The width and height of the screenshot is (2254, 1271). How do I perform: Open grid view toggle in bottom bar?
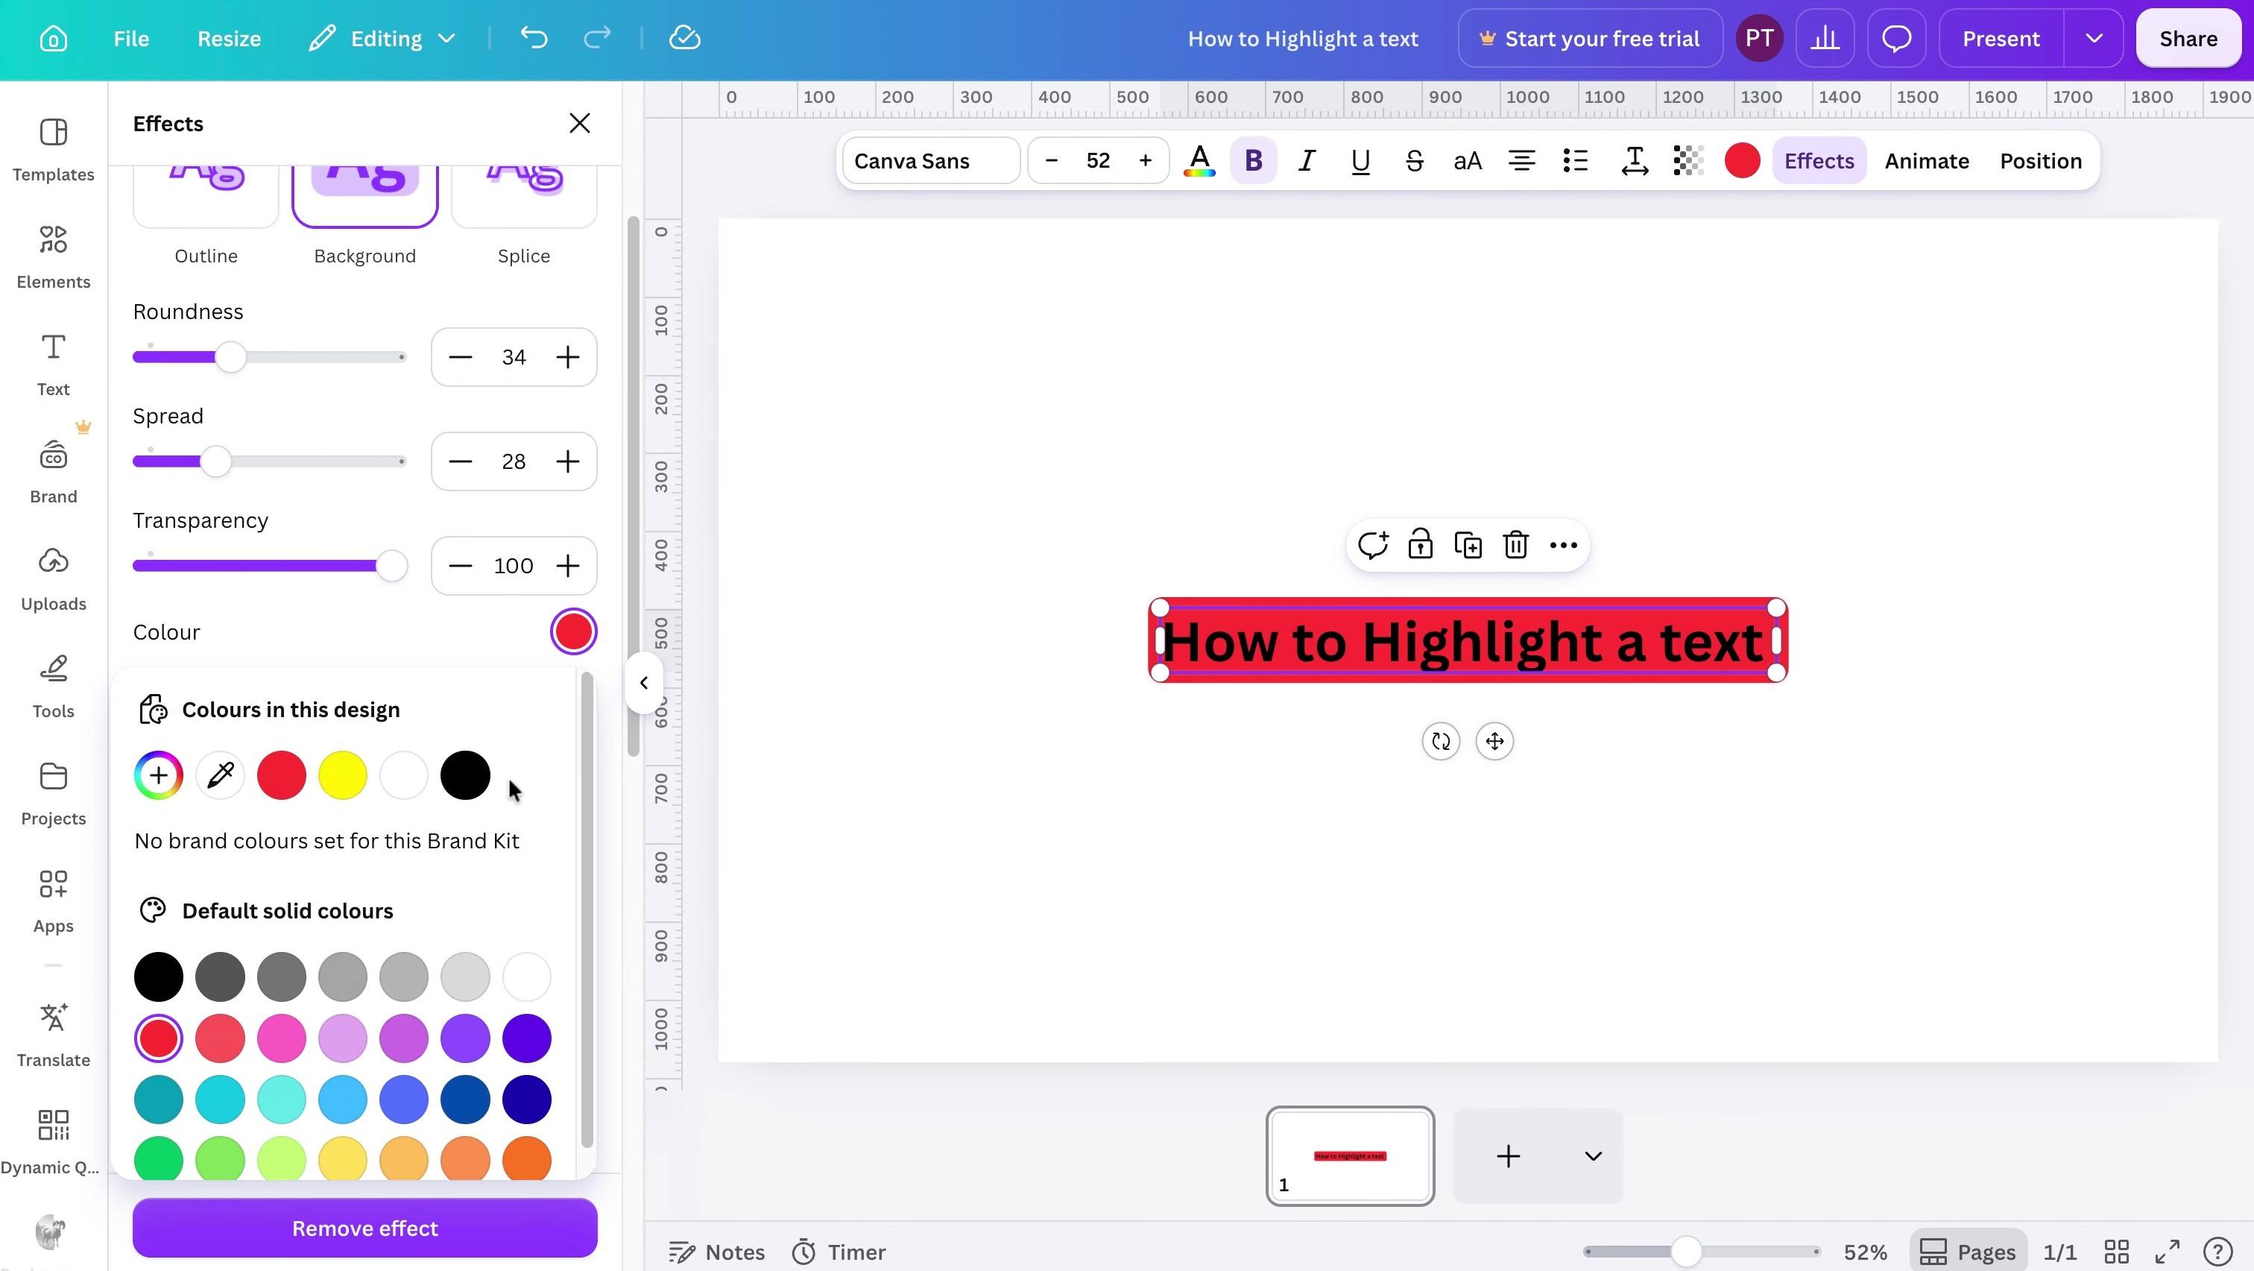2116,1252
